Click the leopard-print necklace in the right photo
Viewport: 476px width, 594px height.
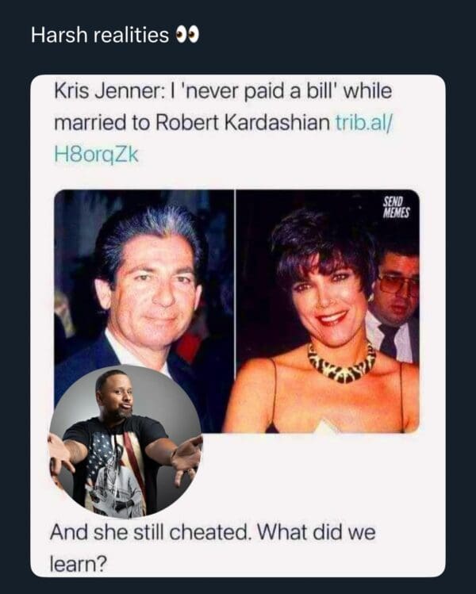(x=341, y=363)
